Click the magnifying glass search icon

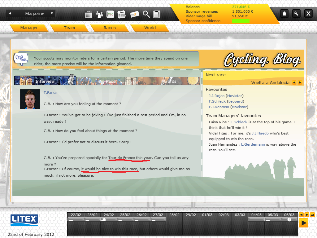tap(146, 14)
